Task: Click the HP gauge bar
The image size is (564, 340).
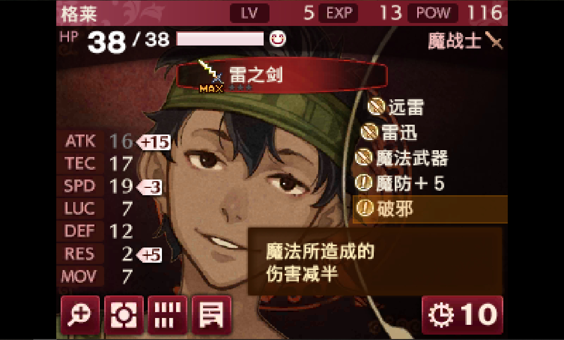Action: 220,39
